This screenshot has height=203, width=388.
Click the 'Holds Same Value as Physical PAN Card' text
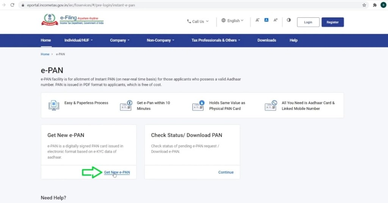pyautogui.click(x=227, y=106)
